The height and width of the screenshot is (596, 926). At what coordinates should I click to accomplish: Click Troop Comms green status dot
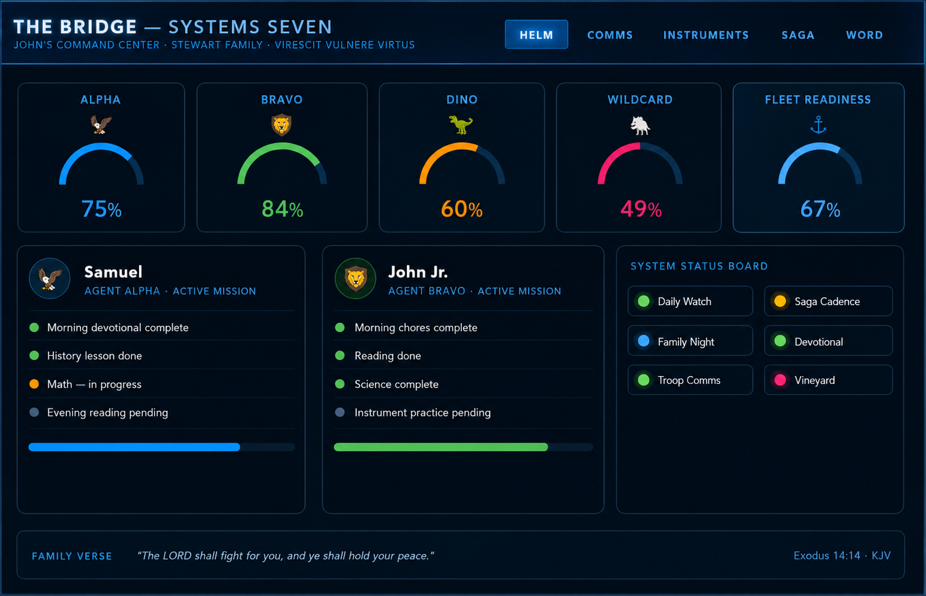tap(644, 380)
